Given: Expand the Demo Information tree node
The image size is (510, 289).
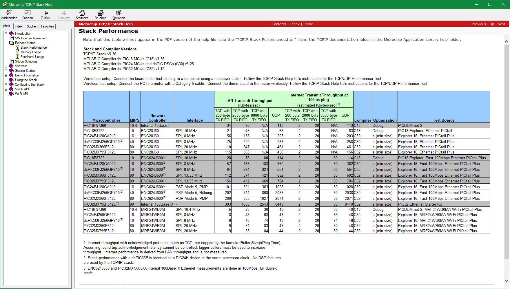Looking at the screenshot, I should coord(6,75).
